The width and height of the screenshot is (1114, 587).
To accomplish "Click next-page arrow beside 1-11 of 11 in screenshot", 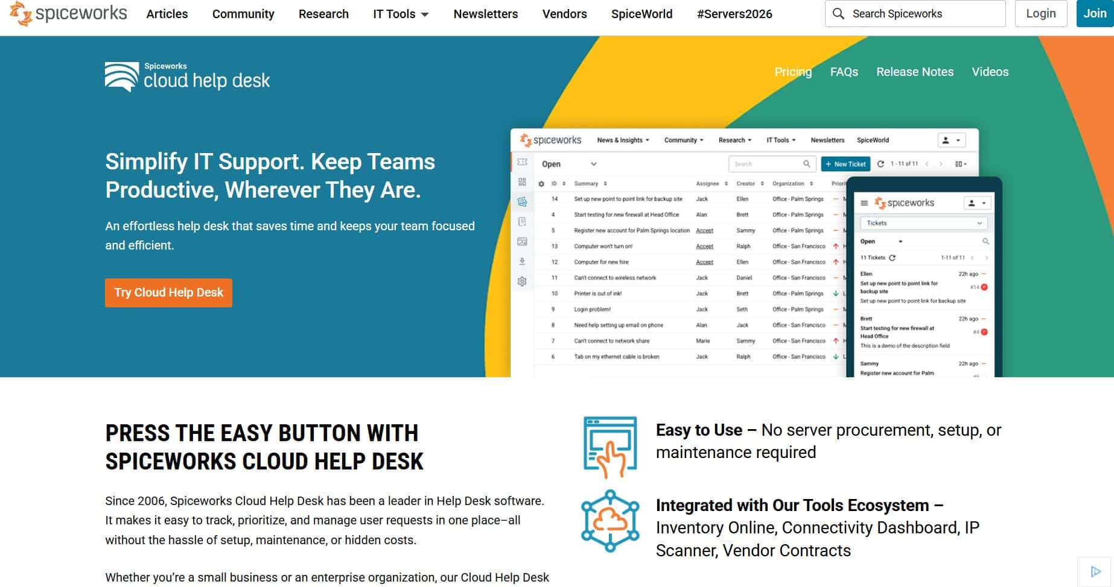I will [x=941, y=164].
